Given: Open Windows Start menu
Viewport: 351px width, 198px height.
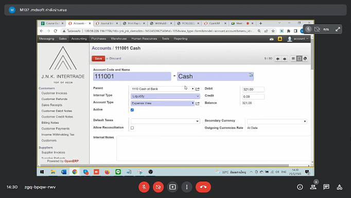Looking at the screenshot, I should pyautogui.click(x=42, y=172).
